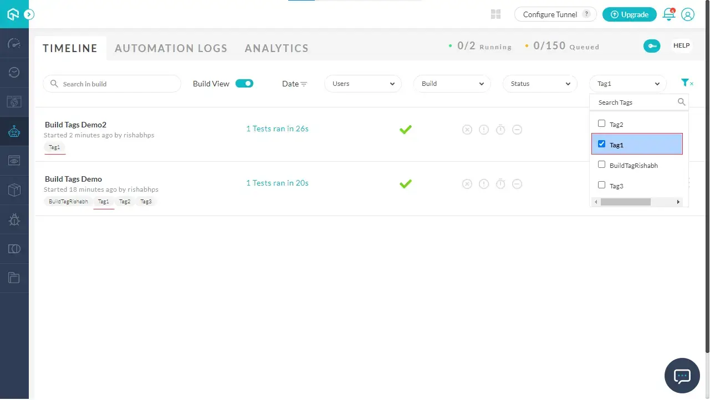
Task: Expand the Status dropdown
Action: point(541,84)
